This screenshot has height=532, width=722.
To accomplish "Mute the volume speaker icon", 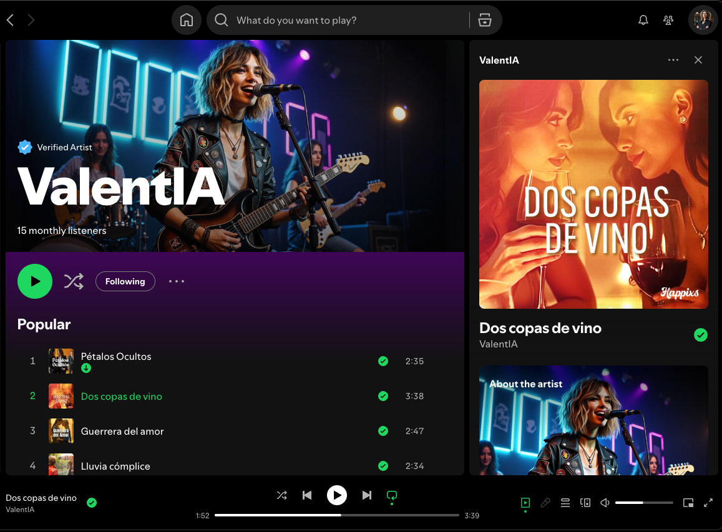I will tap(605, 503).
